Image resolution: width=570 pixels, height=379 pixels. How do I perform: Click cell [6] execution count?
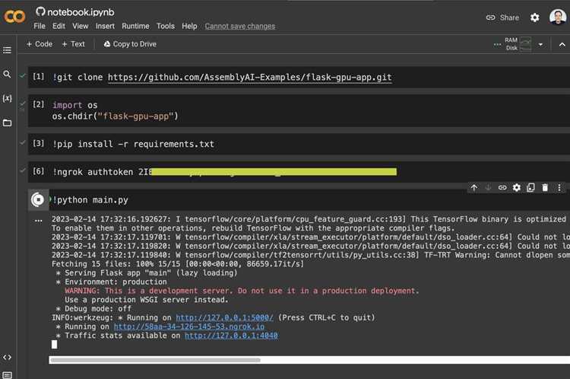coord(39,171)
